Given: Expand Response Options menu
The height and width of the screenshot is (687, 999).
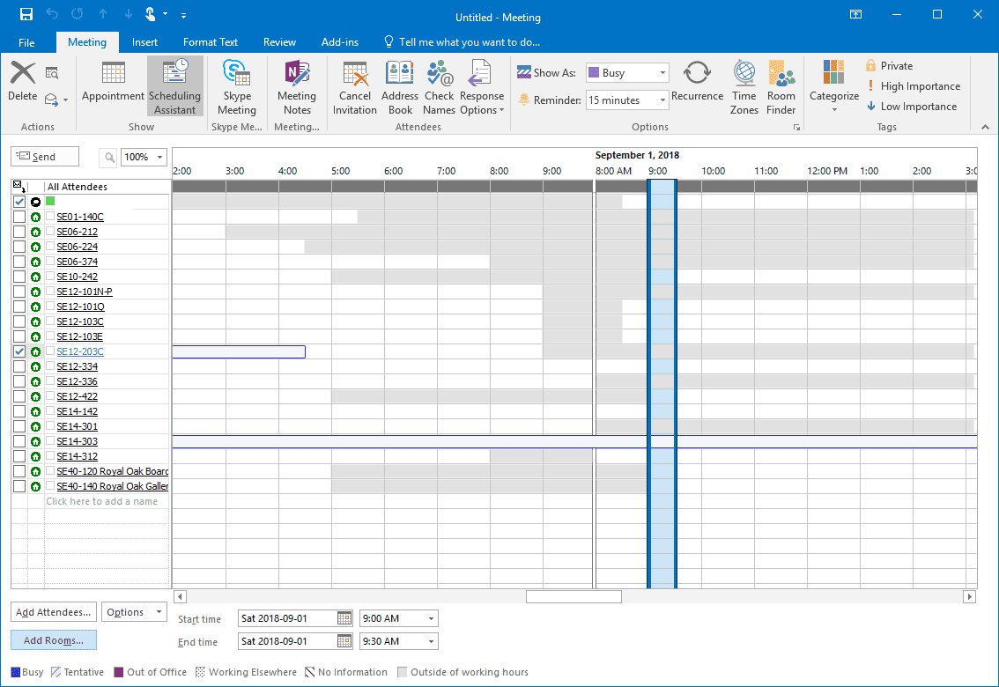Looking at the screenshot, I should [x=482, y=86].
